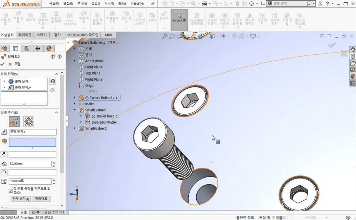Toggle the rotation direction circular arrow icon
Viewport: 356px width, 220px height.
[4, 173]
